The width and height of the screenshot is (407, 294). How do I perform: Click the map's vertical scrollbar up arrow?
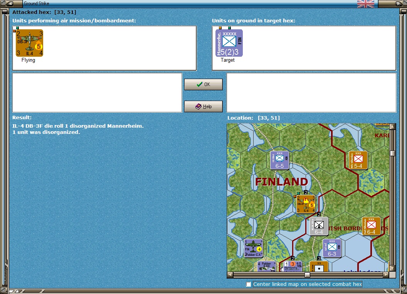click(392, 126)
